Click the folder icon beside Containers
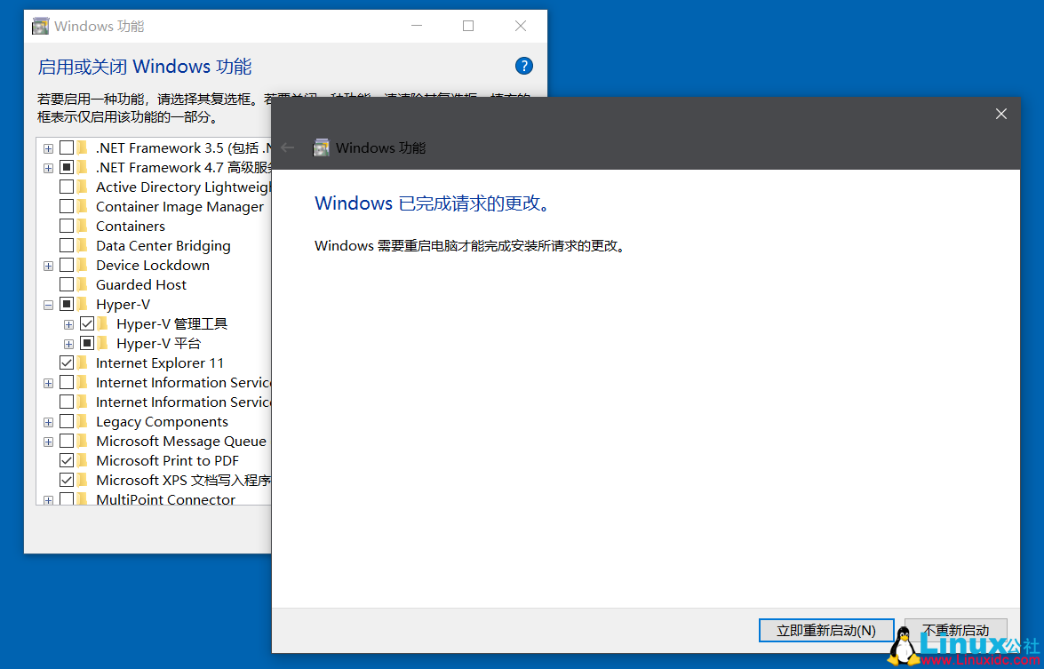Screen dimensions: 1044x669 [83, 227]
